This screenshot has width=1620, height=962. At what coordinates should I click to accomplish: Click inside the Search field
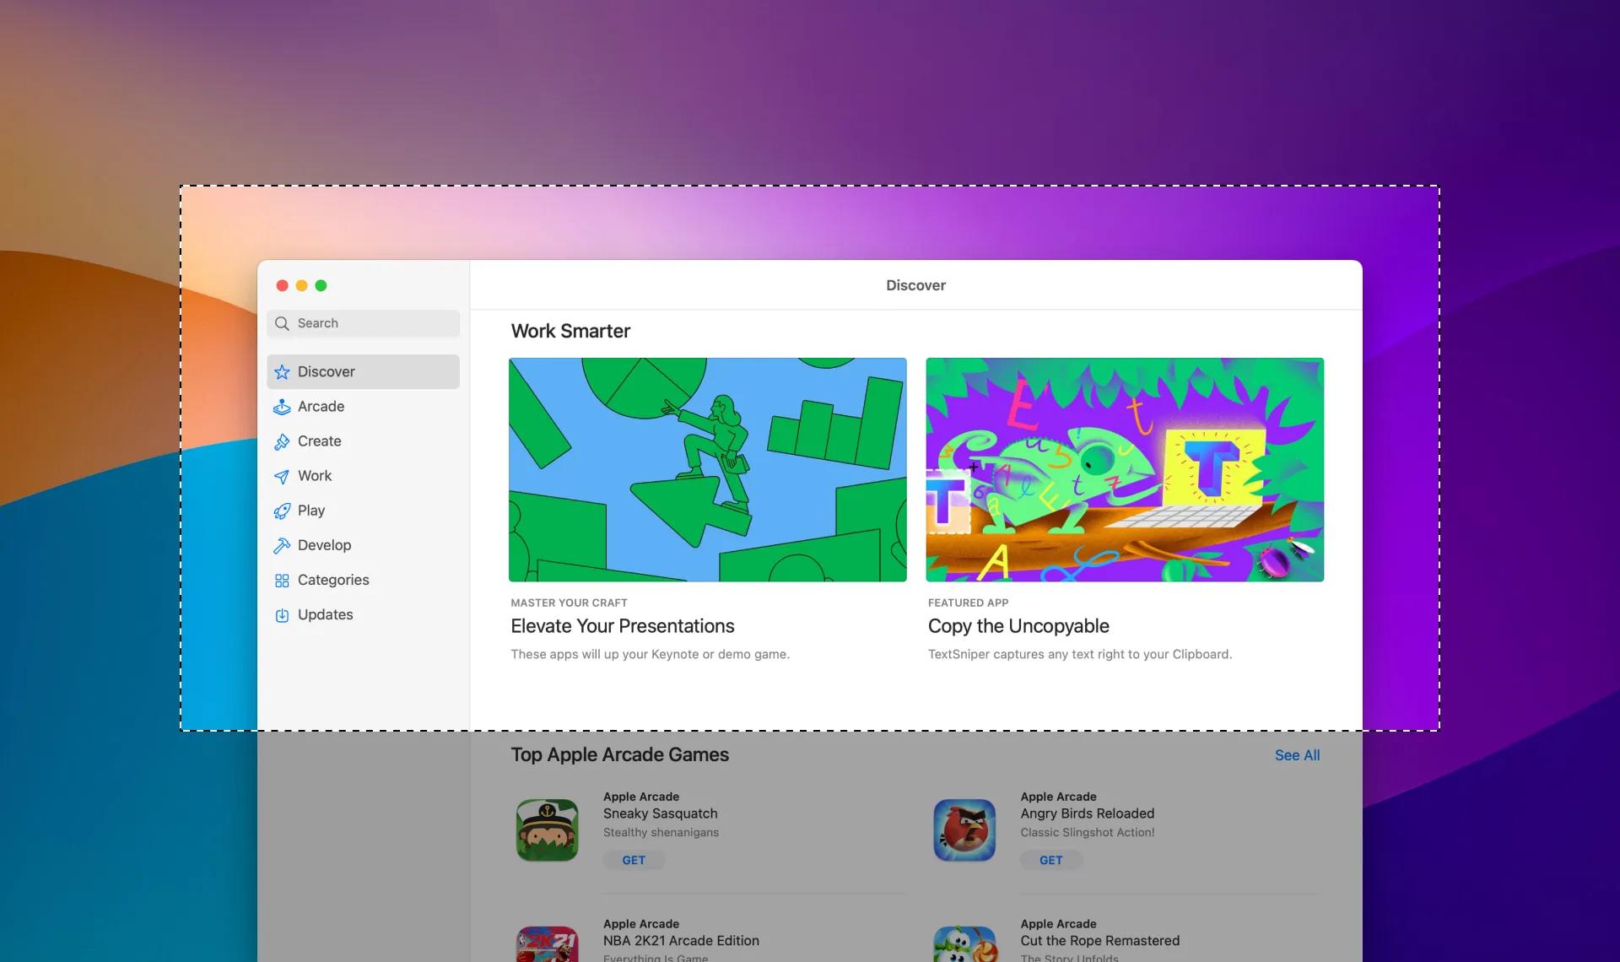point(364,323)
